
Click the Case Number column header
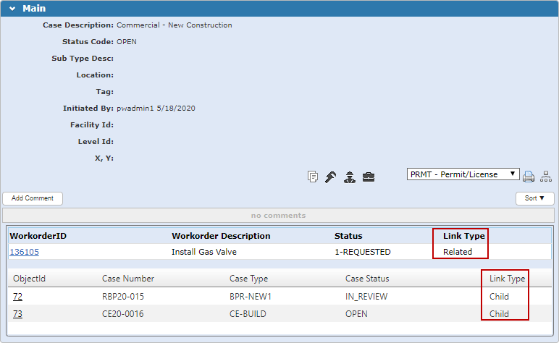pyautogui.click(x=128, y=279)
